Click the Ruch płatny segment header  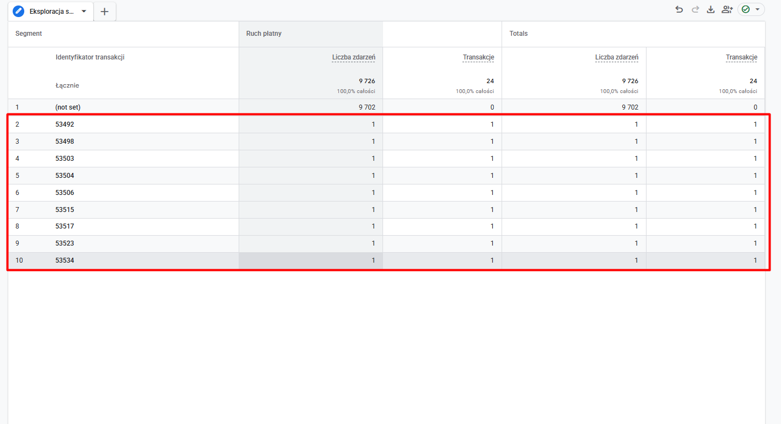264,34
